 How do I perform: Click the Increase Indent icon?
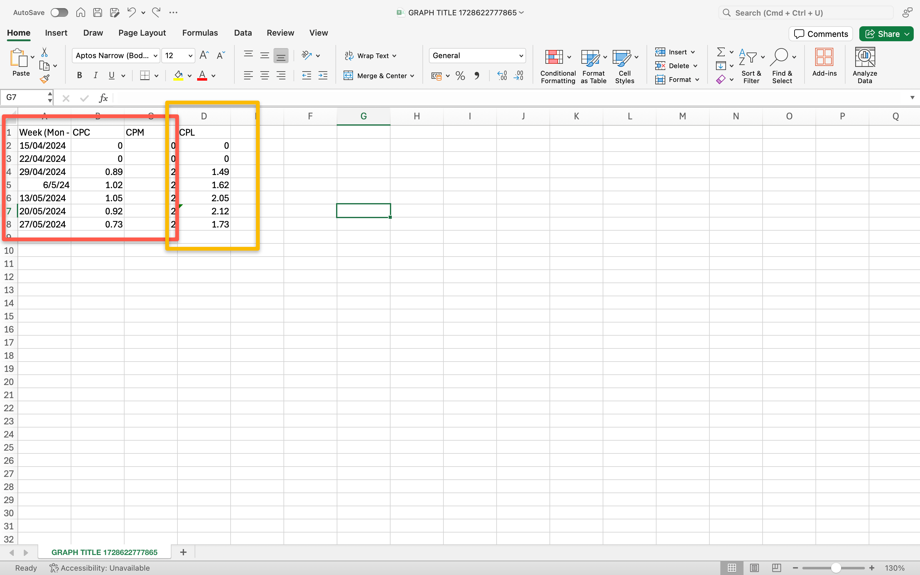pyautogui.click(x=323, y=75)
